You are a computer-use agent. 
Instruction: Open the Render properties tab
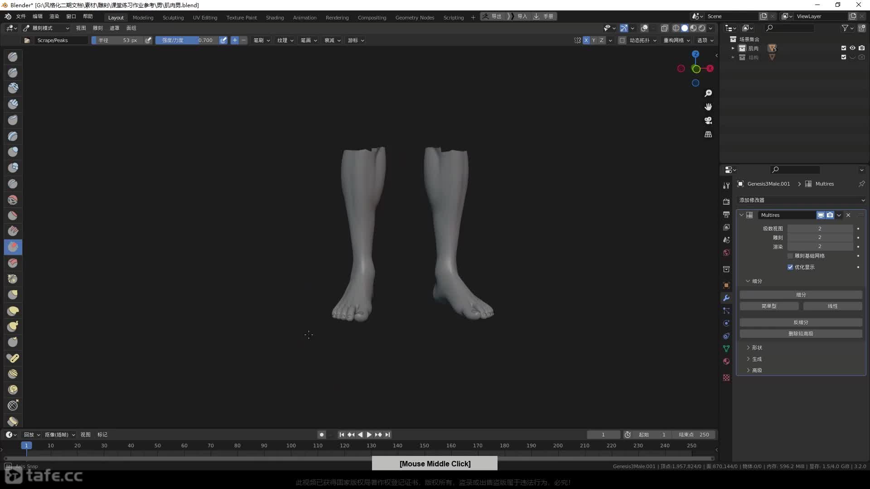726,201
